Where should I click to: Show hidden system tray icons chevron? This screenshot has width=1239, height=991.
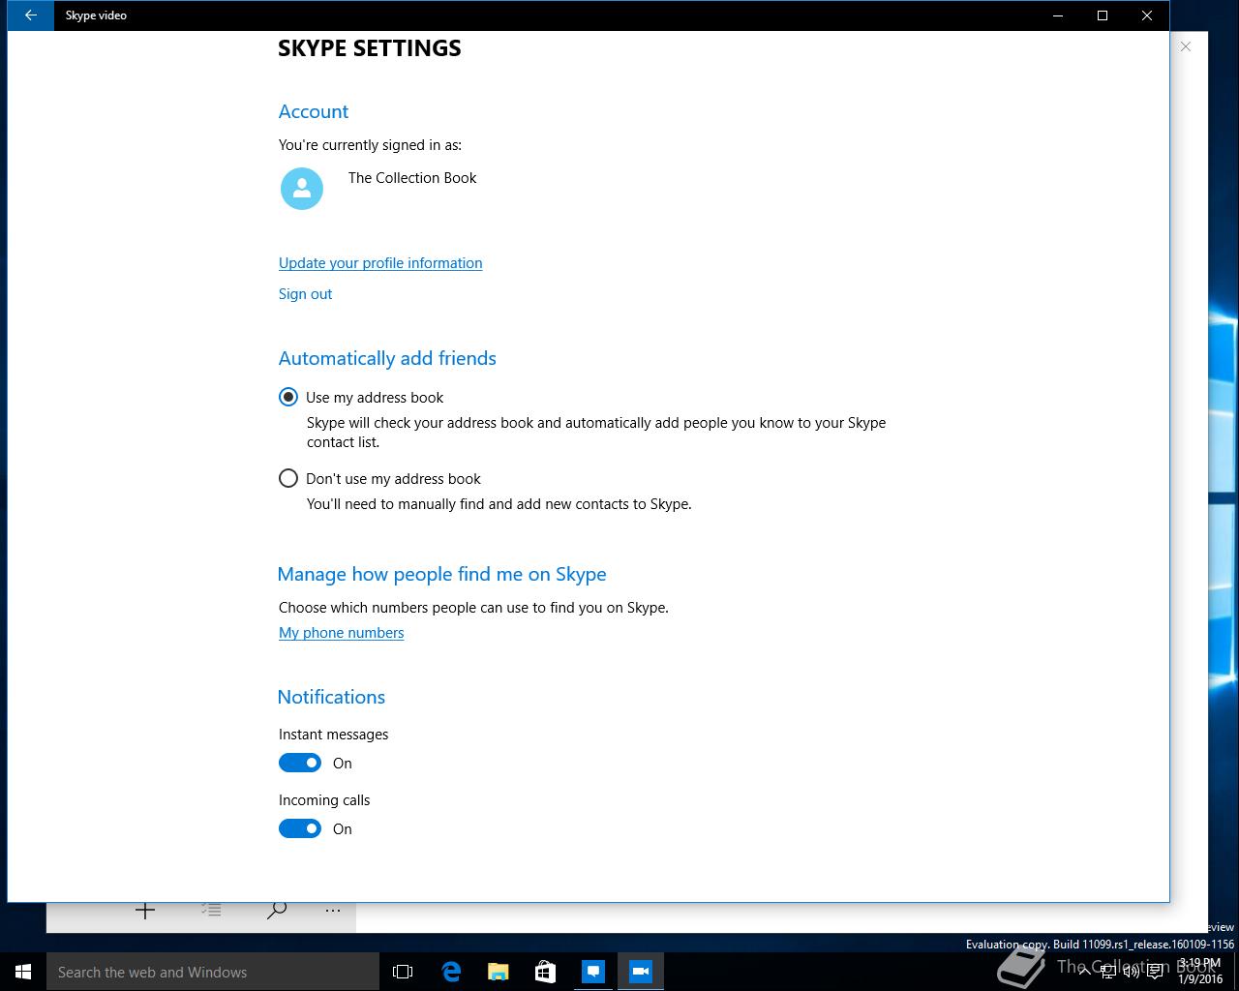tap(1084, 972)
